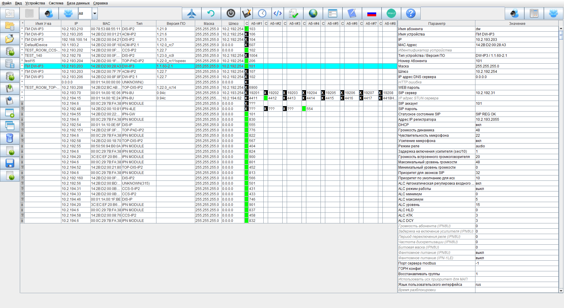Toggle the Усиление микрофона value

coord(516,141)
